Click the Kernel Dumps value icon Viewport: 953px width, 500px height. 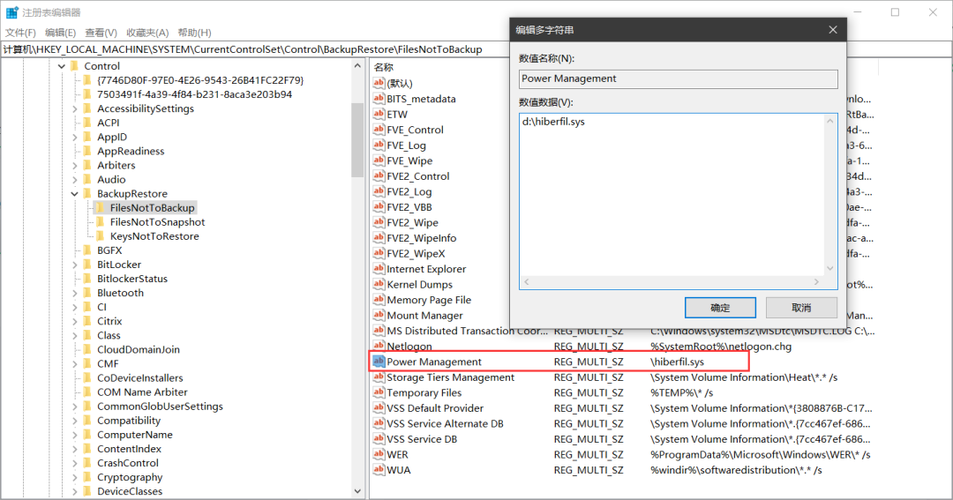coord(379,285)
